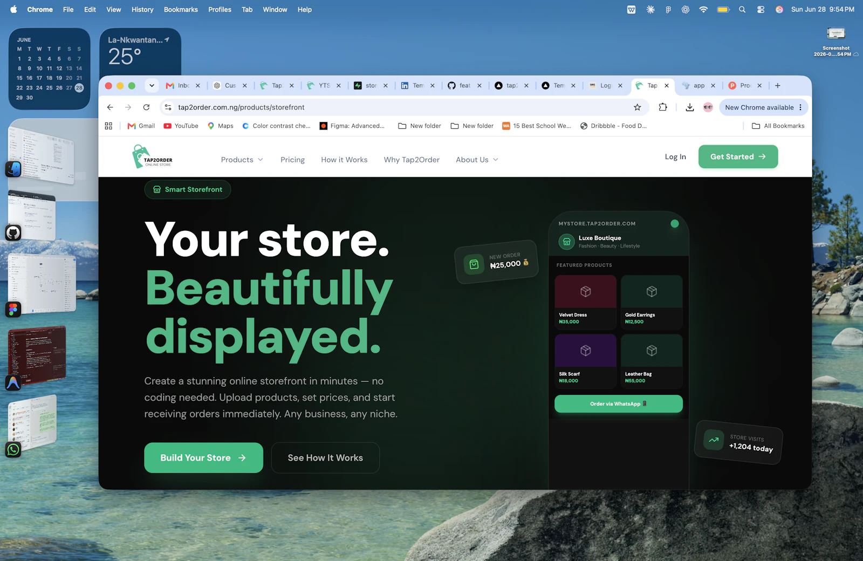
Task: Open the Figma: Advanced bookmark
Action: [352, 126]
